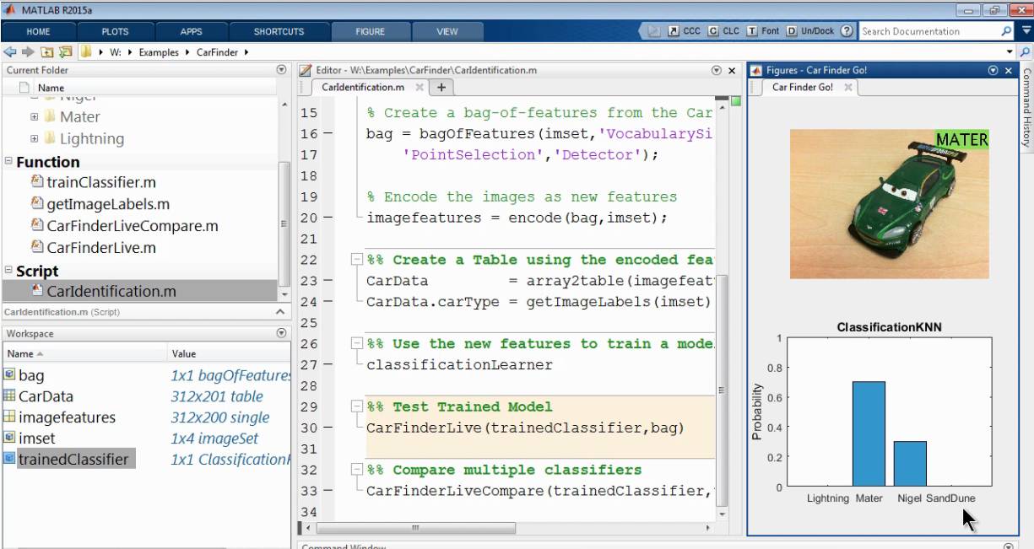Click the Un/Dock shortcut
Viewport: 1034px width, 549px height.
click(810, 31)
